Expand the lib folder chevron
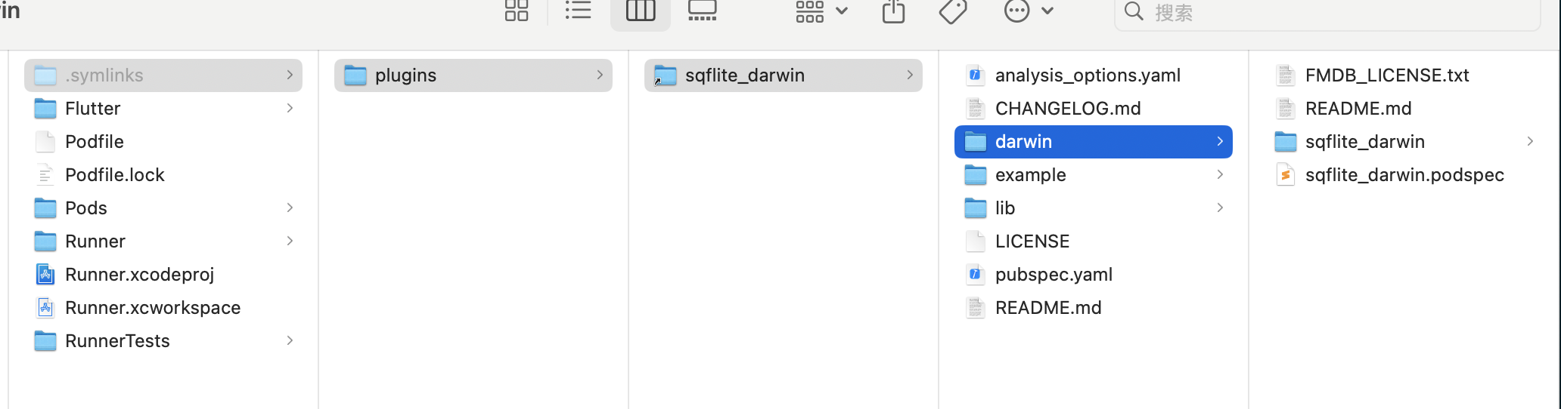This screenshot has width=1561, height=409. [x=1220, y=208]
